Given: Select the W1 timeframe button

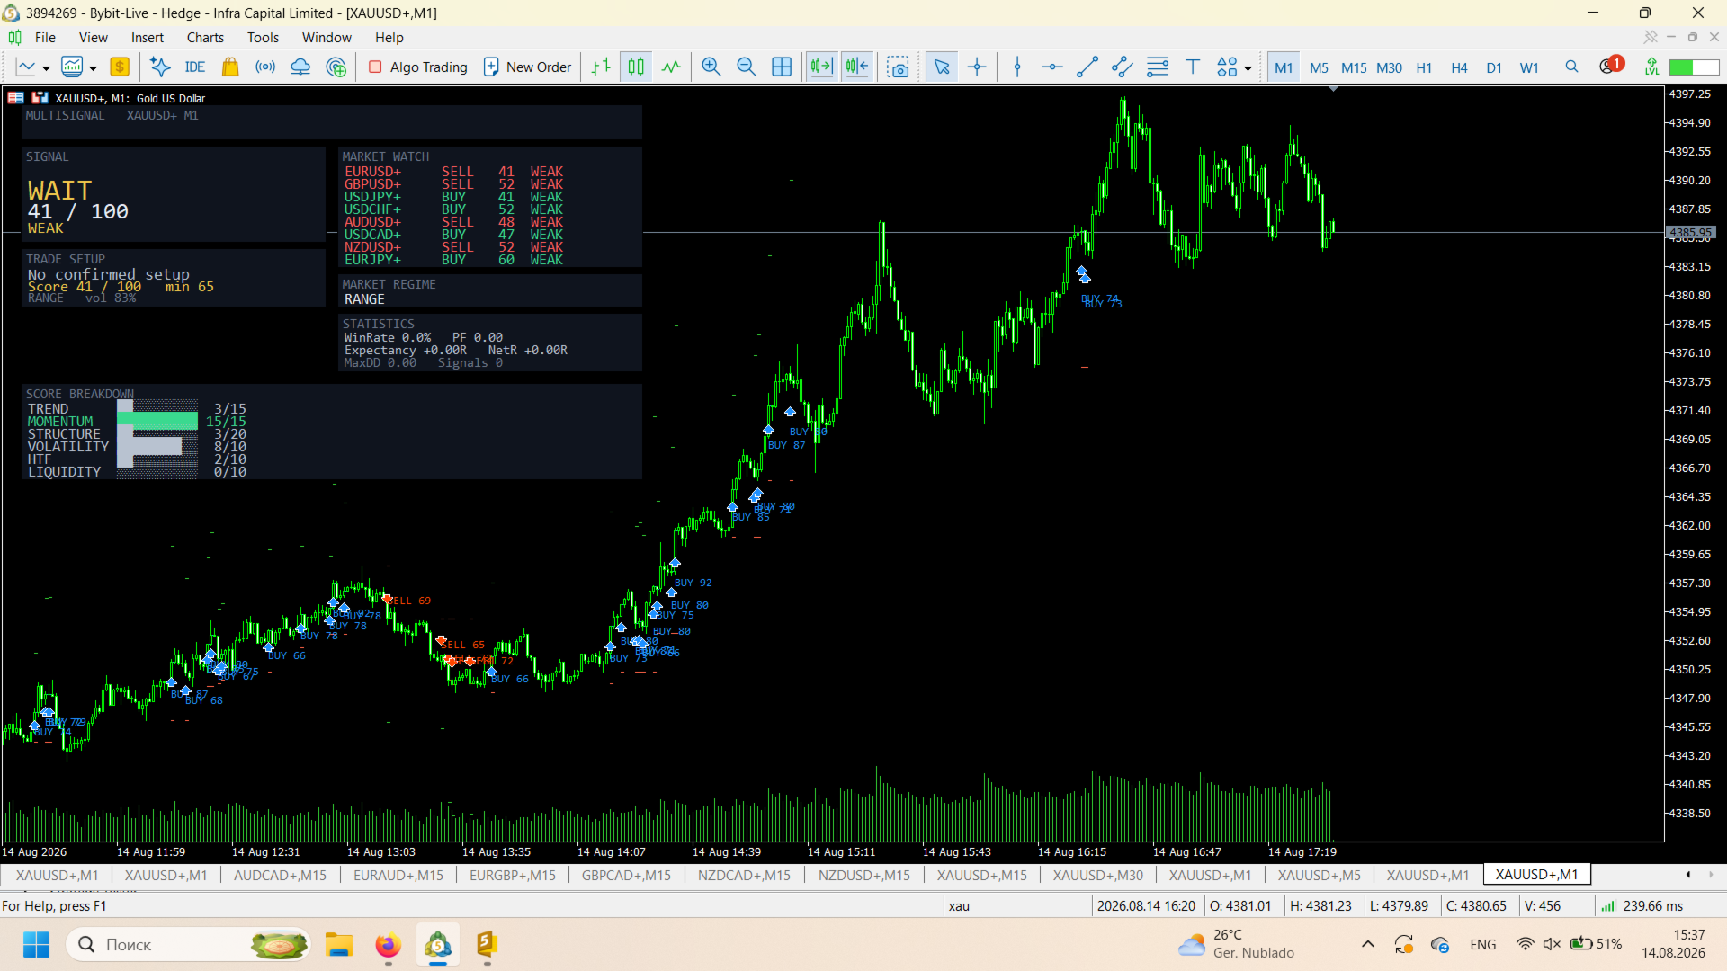Looking at the screenshot, I should [1529, 67].
